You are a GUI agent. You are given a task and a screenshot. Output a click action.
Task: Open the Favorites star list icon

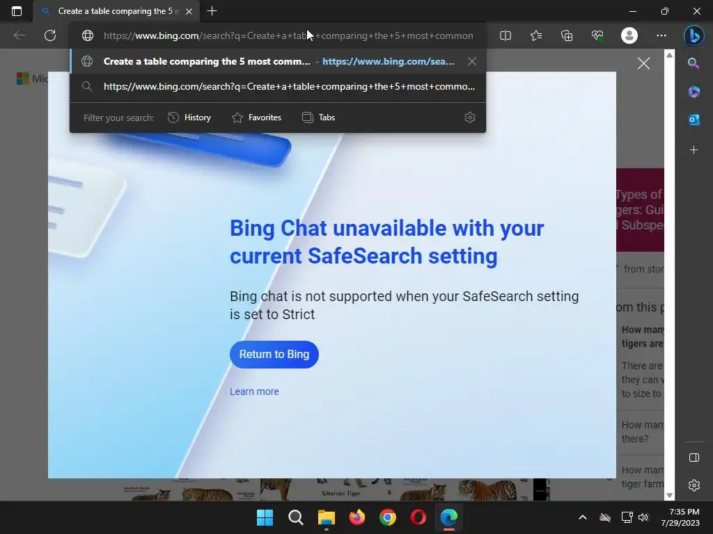pyautogui.click(x=536, y=35)
